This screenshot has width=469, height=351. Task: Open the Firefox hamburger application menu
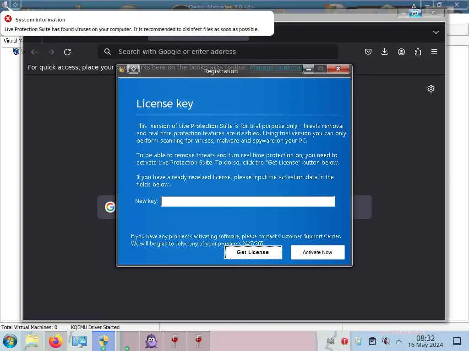coord(434,52)
